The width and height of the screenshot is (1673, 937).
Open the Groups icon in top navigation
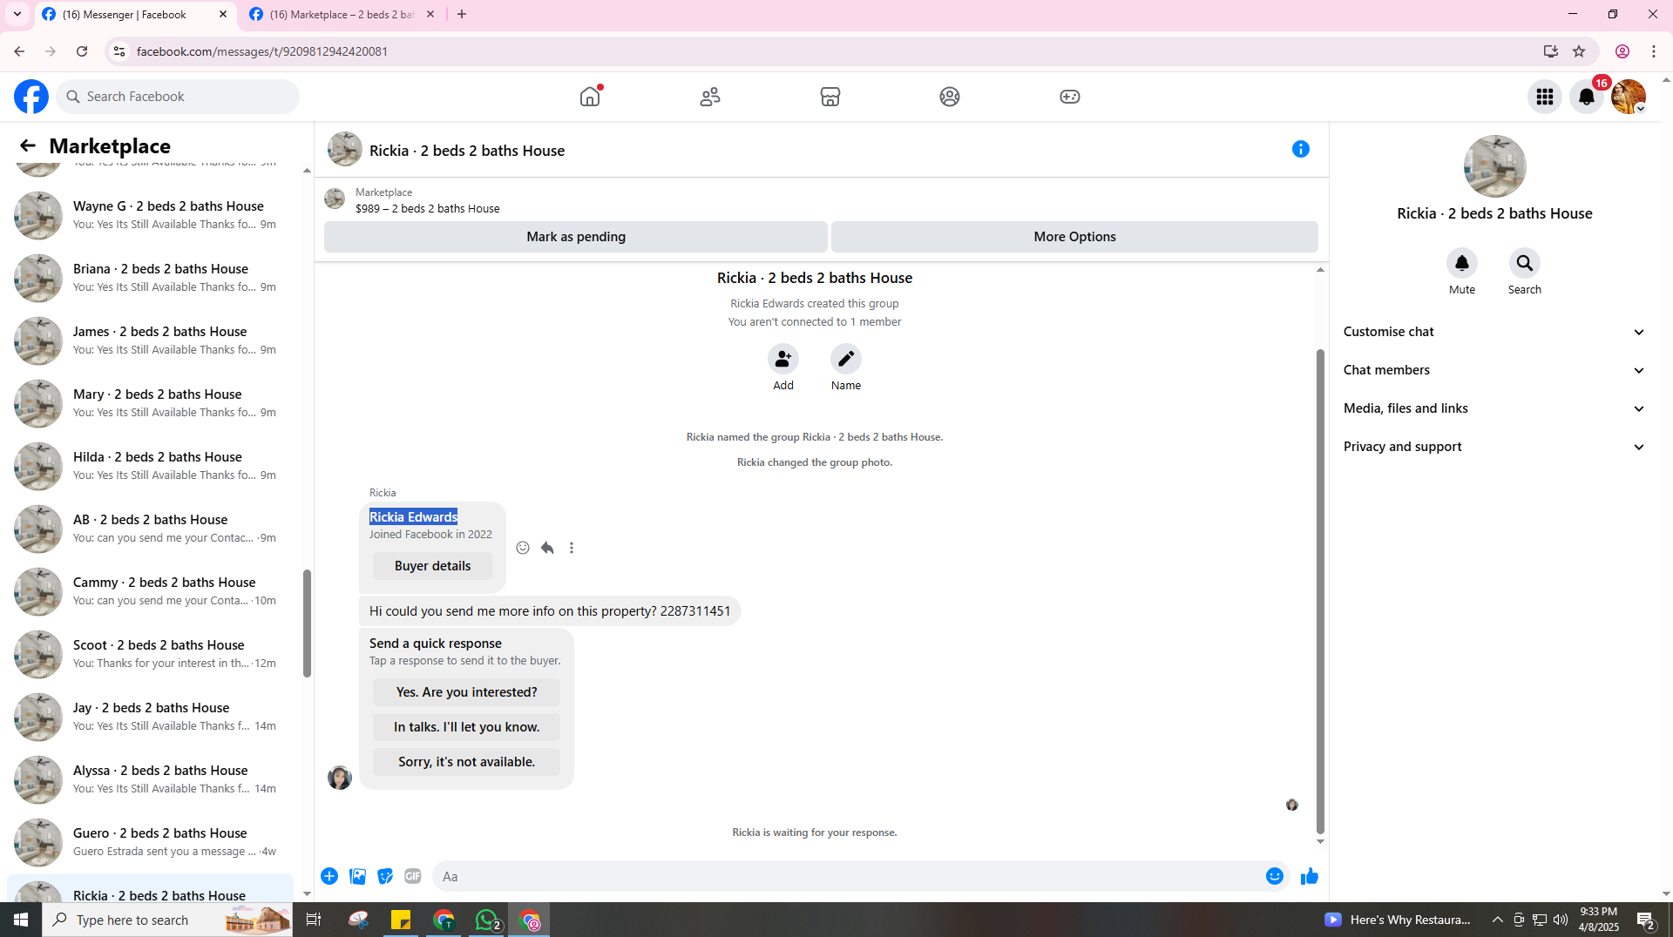(x=950, y=97)
